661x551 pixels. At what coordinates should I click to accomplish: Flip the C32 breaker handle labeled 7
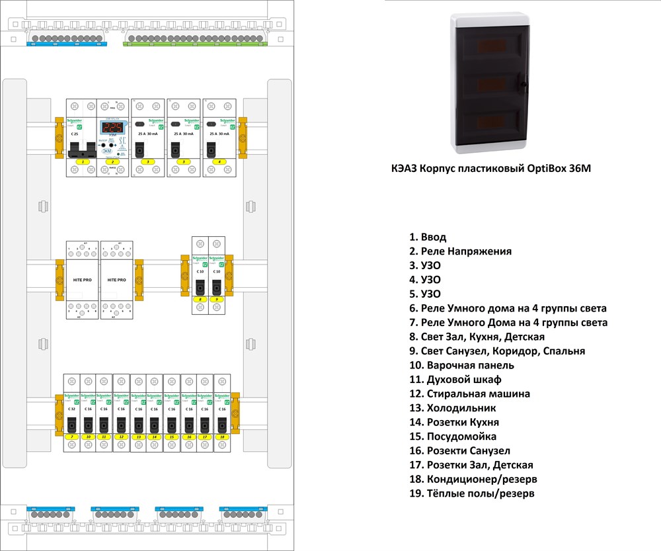(x=72, y=425)
